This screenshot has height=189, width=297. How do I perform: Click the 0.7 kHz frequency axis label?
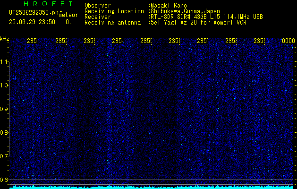pos(4,156)
